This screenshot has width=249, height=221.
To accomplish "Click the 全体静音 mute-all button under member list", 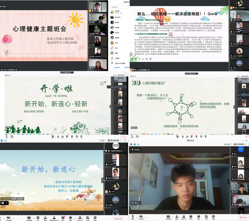I will pos(116,68).
